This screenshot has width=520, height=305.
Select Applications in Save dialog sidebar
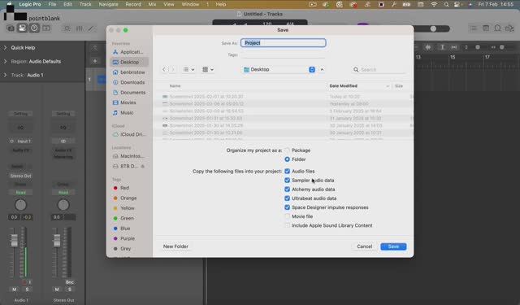point(128,52)
